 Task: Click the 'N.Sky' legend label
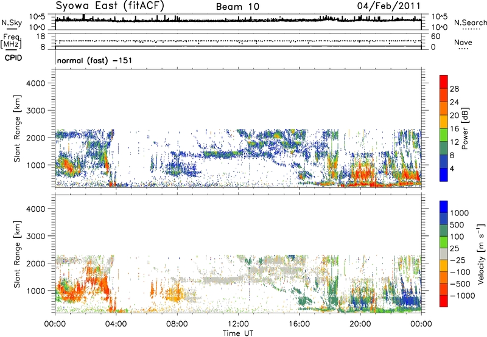(x=12, y=23)
